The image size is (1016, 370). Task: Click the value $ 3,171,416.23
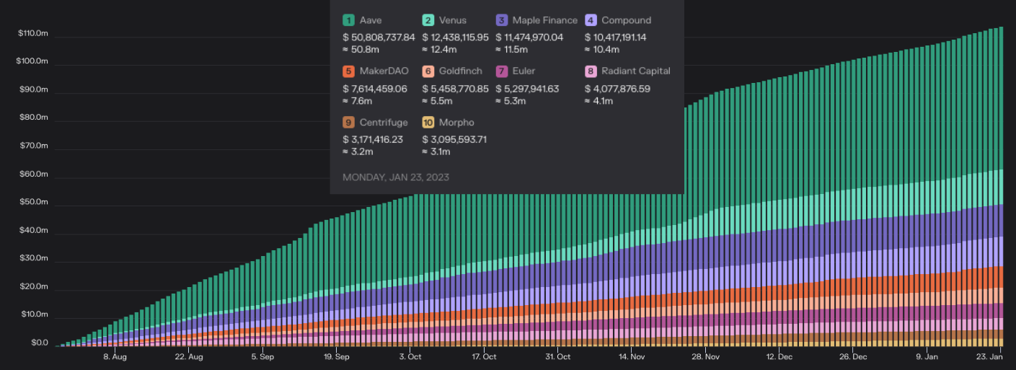[x=373, y=139]
